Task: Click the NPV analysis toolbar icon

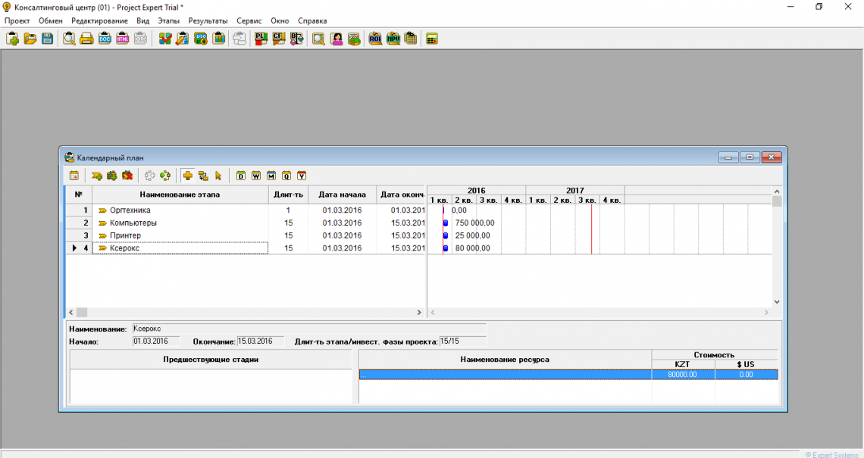Action: point(393,39)
